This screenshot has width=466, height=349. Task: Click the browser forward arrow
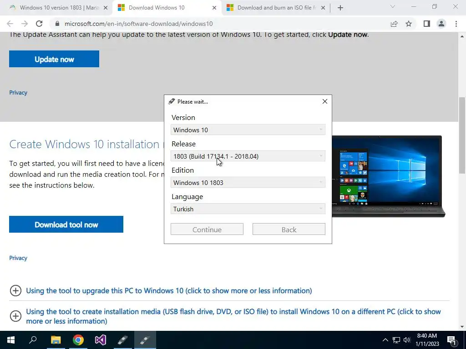click(25, 24)
